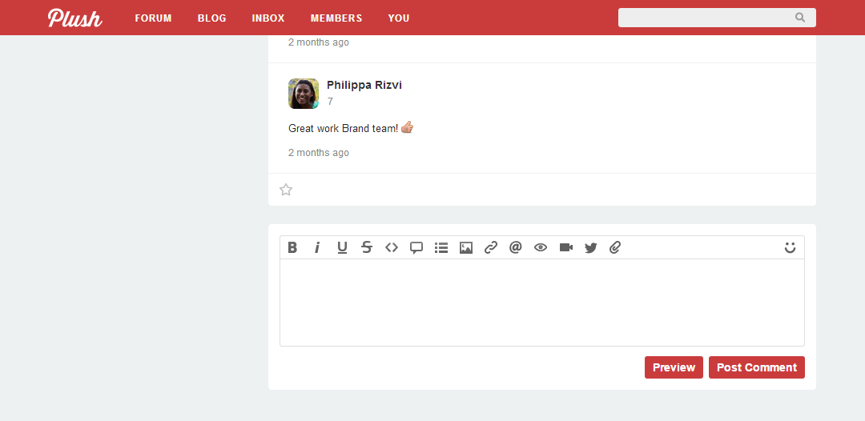The height and width of the screenshot is (421, 865).
Task: Insert a hyperlink
Action: point(490,247)
